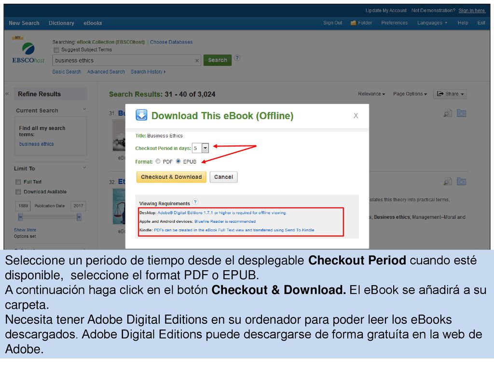Switch to Basic Search
This screenshot has width=494, height=370.
pos(67,72)
